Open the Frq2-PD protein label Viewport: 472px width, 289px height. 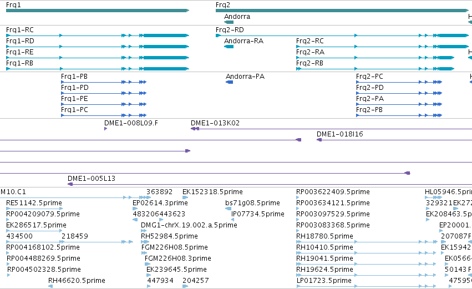pos(370,88)
